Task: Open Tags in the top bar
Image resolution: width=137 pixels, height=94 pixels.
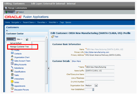Action: [x=62, y=22]
